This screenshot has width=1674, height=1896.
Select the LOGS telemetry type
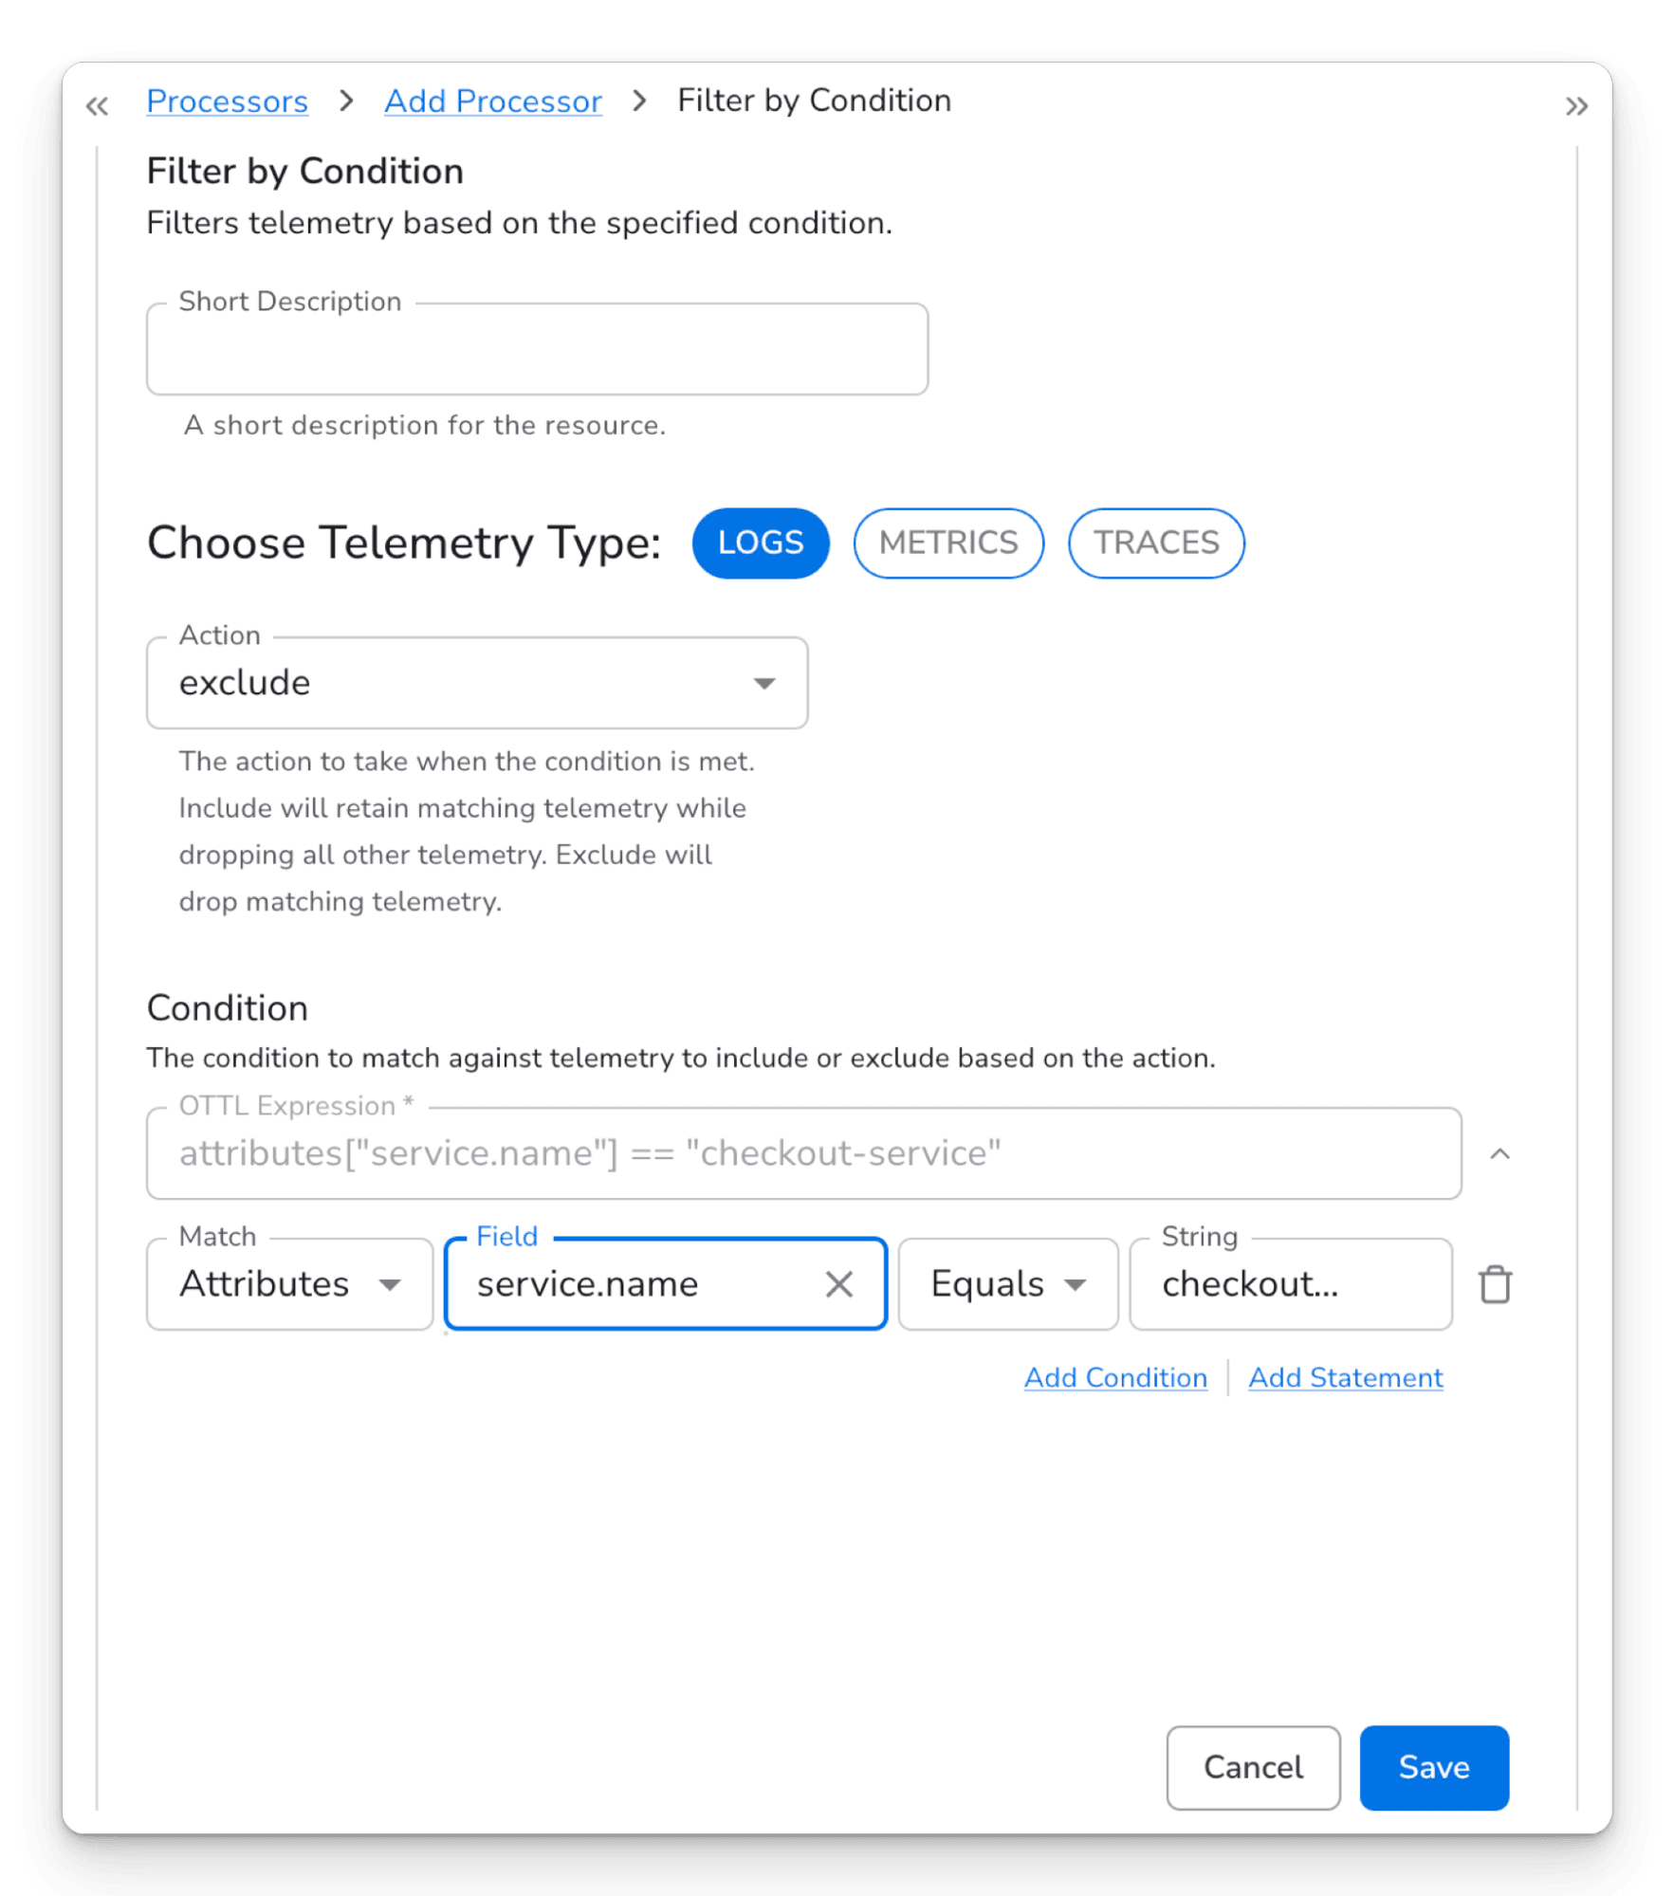pyautogui.click(x=761, y=543)
